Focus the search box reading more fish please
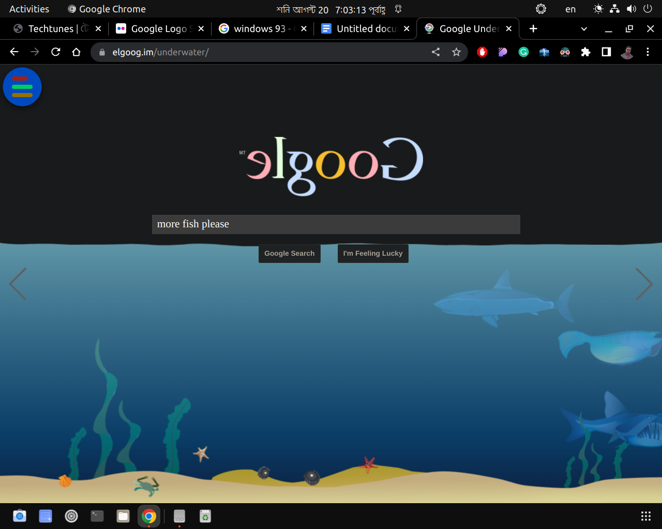The height and width of the screenshot is (529, 662). 336,224
